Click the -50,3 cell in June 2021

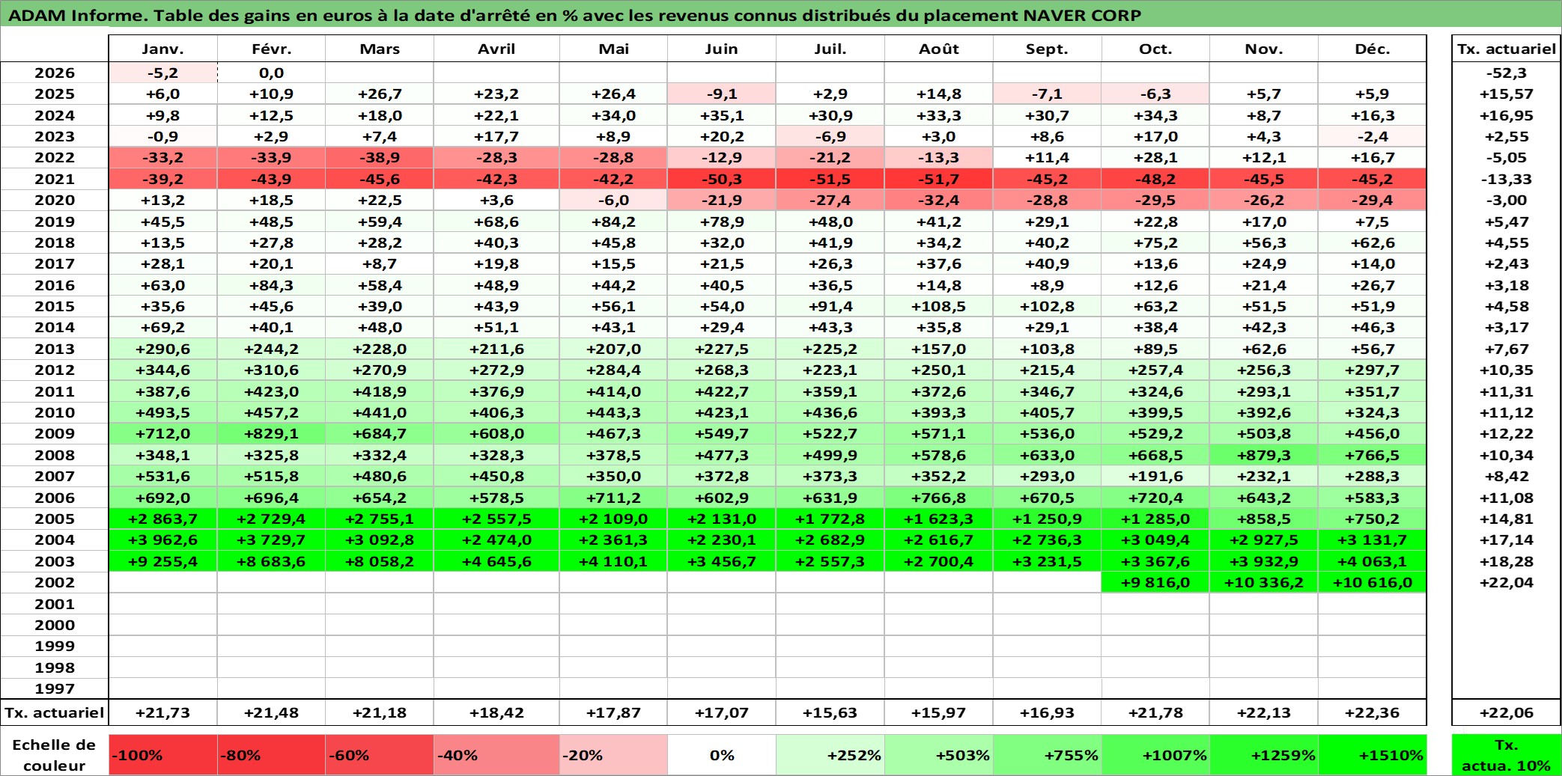point(721,179)
